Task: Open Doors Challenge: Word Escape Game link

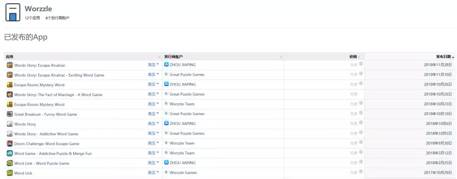Action: [x=47, y=144]
